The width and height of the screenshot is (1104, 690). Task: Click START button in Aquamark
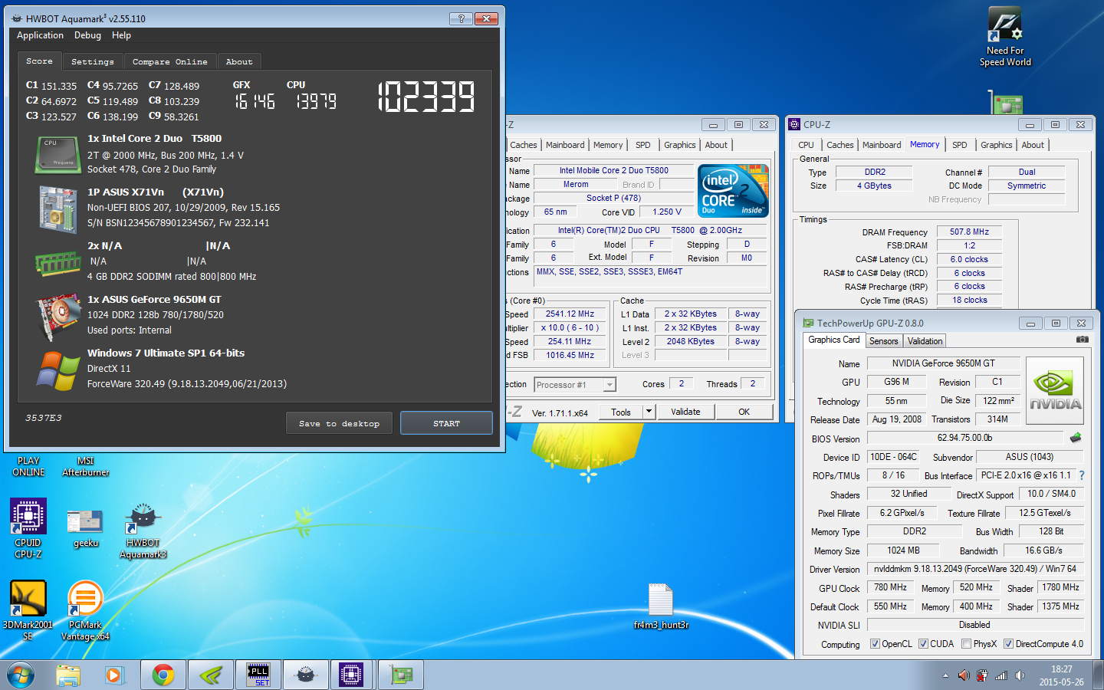pos(446,423)
